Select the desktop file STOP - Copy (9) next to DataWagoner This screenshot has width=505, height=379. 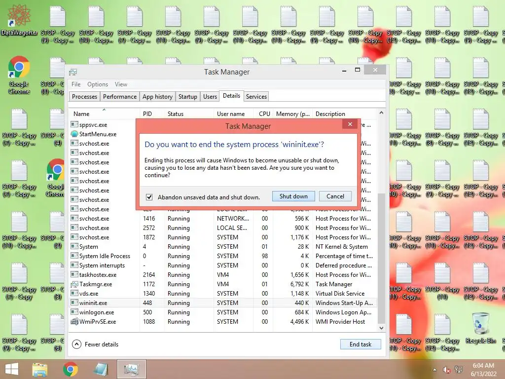[x=58, y=25]
